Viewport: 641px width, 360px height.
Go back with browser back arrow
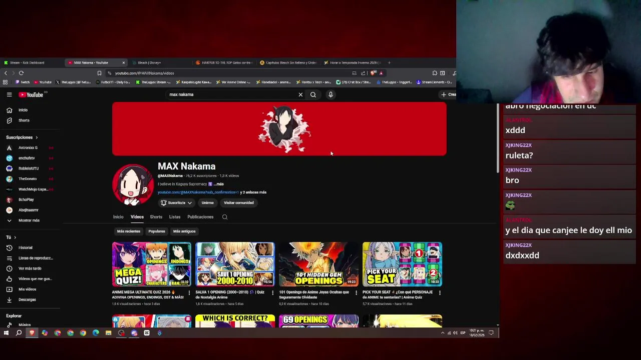click(x=6, y=73)
